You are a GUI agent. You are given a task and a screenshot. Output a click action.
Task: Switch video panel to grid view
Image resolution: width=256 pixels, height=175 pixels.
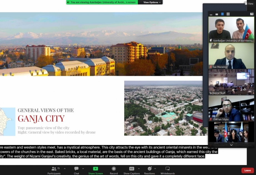coord(228,14)
